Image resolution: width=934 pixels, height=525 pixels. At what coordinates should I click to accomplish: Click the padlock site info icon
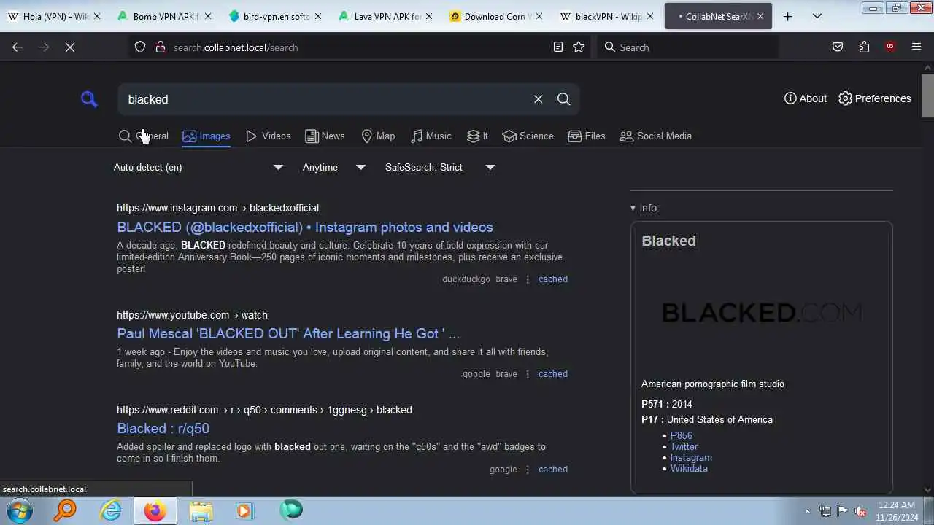pyautogui.click(x=160, y=47)
